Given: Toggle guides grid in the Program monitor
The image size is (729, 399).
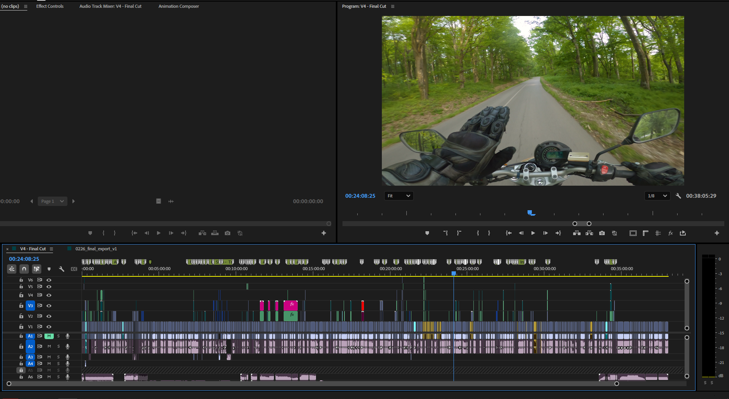Looking at the screenshot, I should tap(658, 233).
